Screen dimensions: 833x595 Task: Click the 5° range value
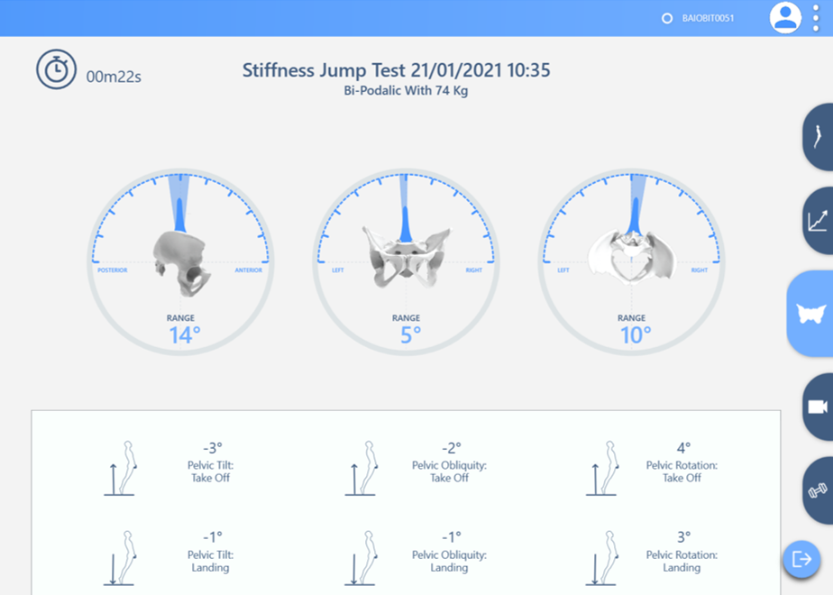[x=410, y=335]
